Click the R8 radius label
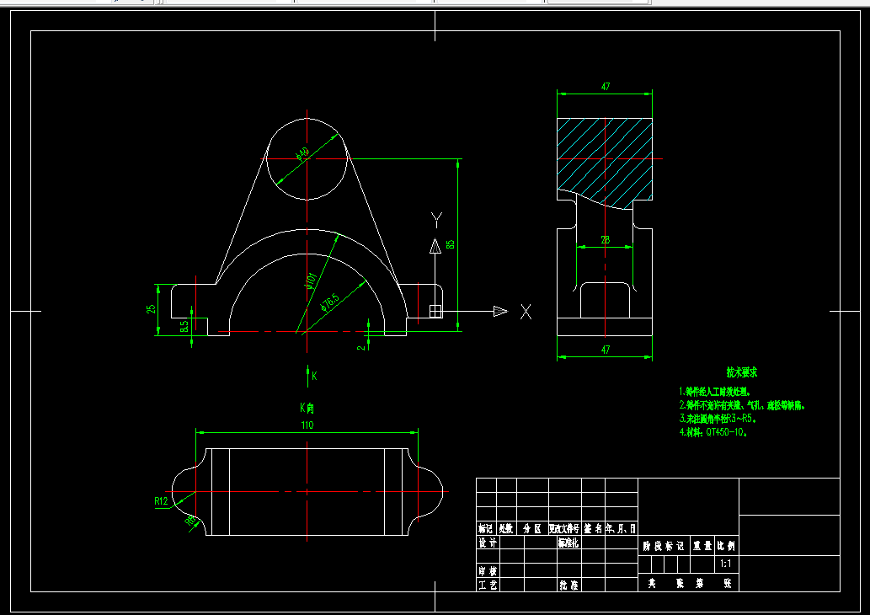The height and width of the screenshot is (615, 870). pyautogui.click(x=191, y=521)
